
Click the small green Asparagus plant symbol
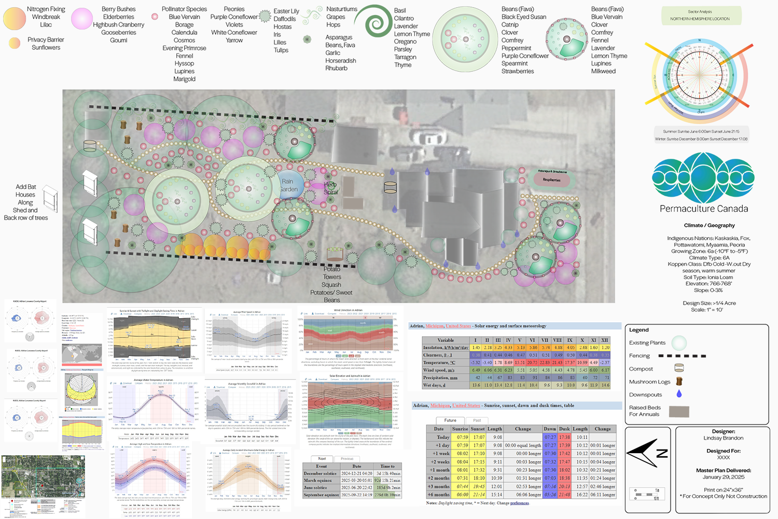click(x=307, y=39)
